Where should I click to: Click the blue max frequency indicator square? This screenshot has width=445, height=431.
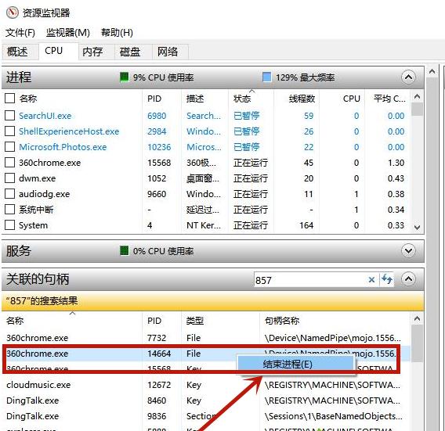click(x=266, y=77)
